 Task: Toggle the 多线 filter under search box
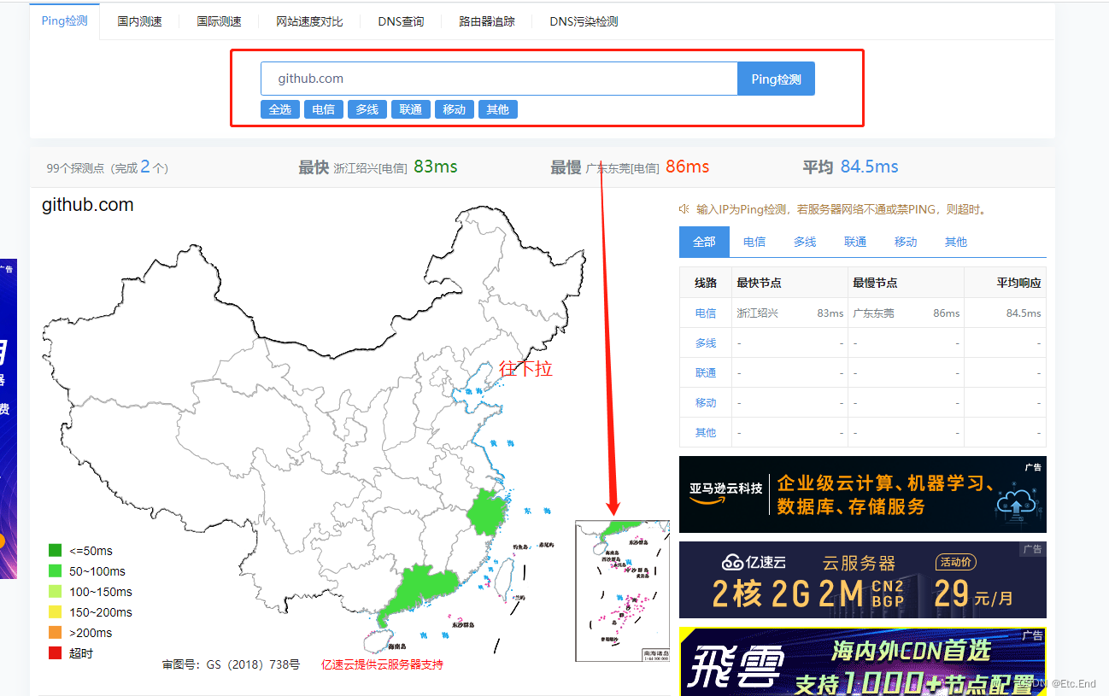tap(367, 109)
